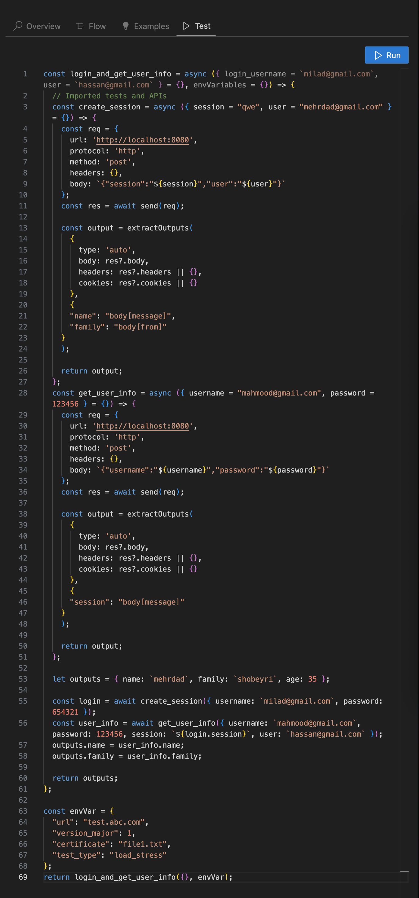Click the play triangle inside Run button
Viewport: 419px width, 898px height.
[x=378, y=55]
